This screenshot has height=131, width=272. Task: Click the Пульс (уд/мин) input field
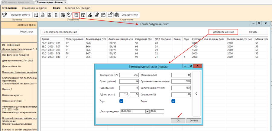pyautogui.click(x=129, y=81)
